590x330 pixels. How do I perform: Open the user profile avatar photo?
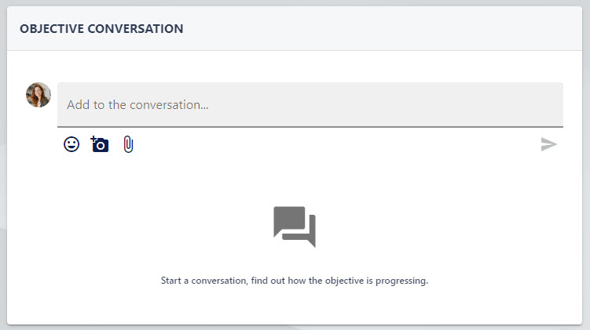click(38, 95)
